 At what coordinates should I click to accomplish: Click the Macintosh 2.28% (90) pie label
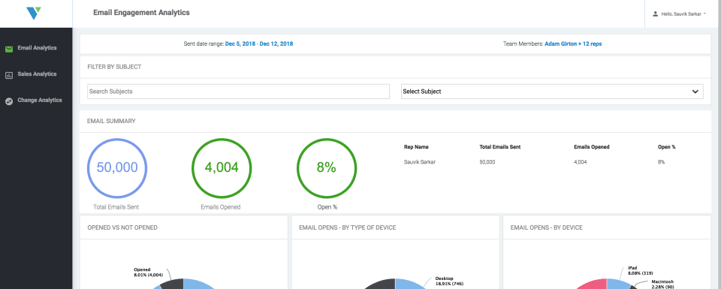tap(663, 284)
